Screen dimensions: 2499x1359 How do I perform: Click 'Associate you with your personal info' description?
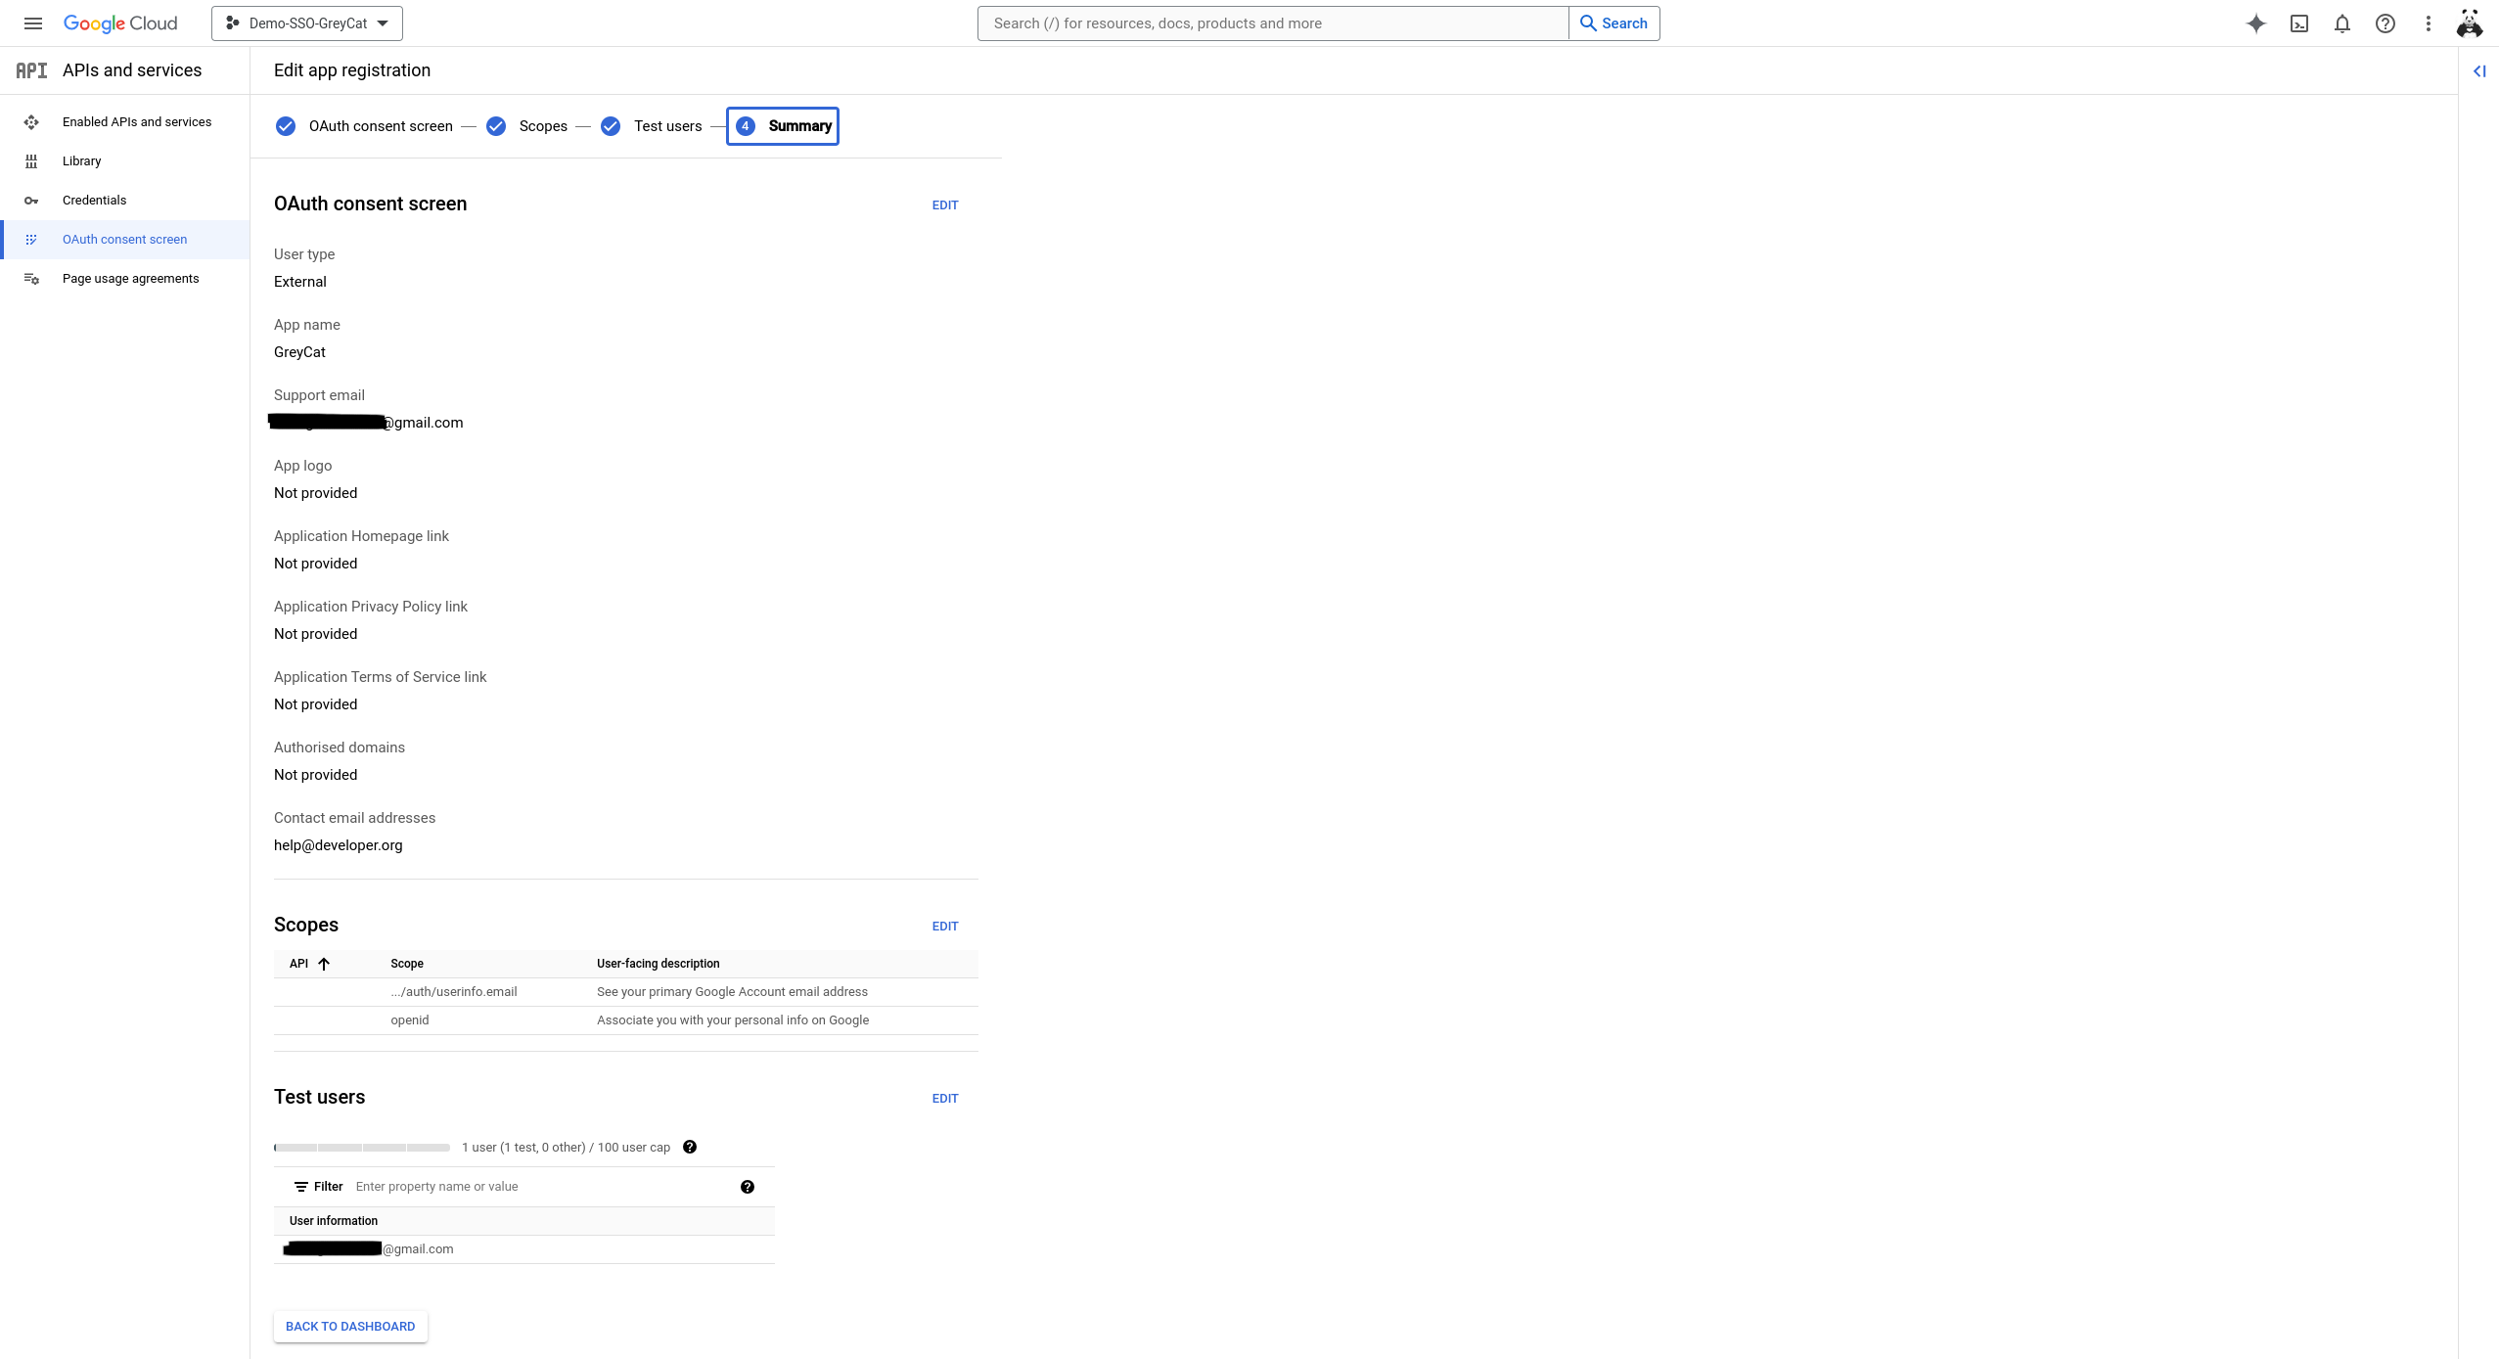[x=733, y=1020]
